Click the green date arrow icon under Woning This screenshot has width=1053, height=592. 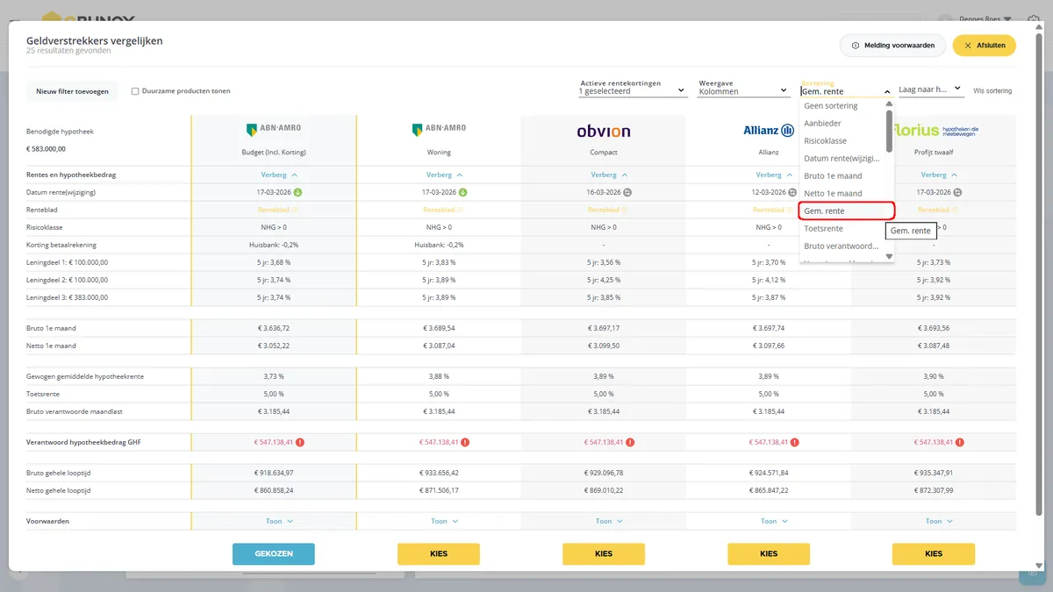point(462,192)
